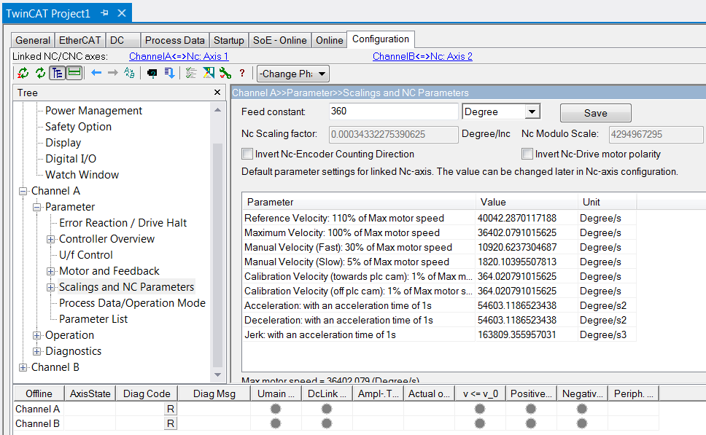Collapse the Channel A tree node
This screenshot has width=706, height=435.
(23, 191)
